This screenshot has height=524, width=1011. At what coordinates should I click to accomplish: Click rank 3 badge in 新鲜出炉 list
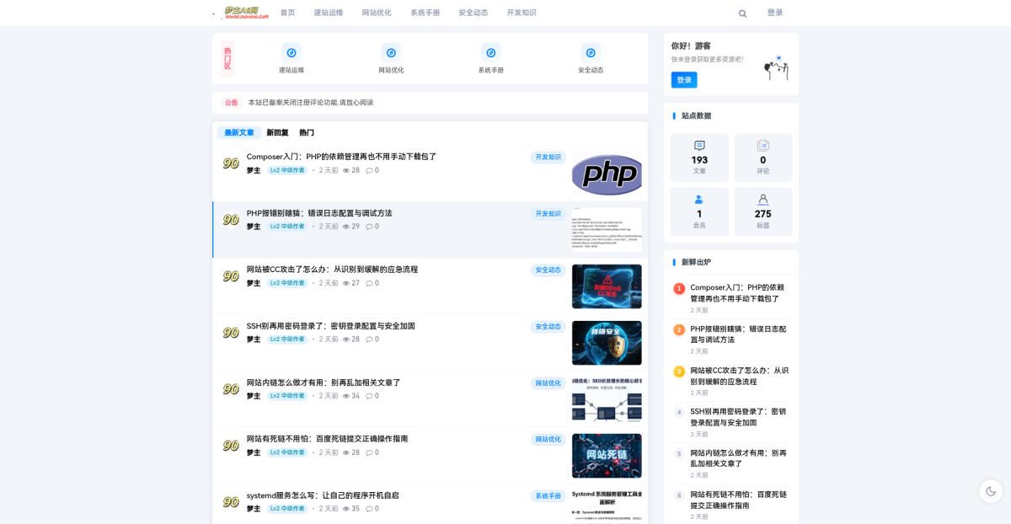[x=679, y=372]
